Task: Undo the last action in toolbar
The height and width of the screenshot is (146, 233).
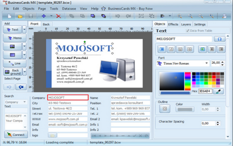Action: coord(117,16)
